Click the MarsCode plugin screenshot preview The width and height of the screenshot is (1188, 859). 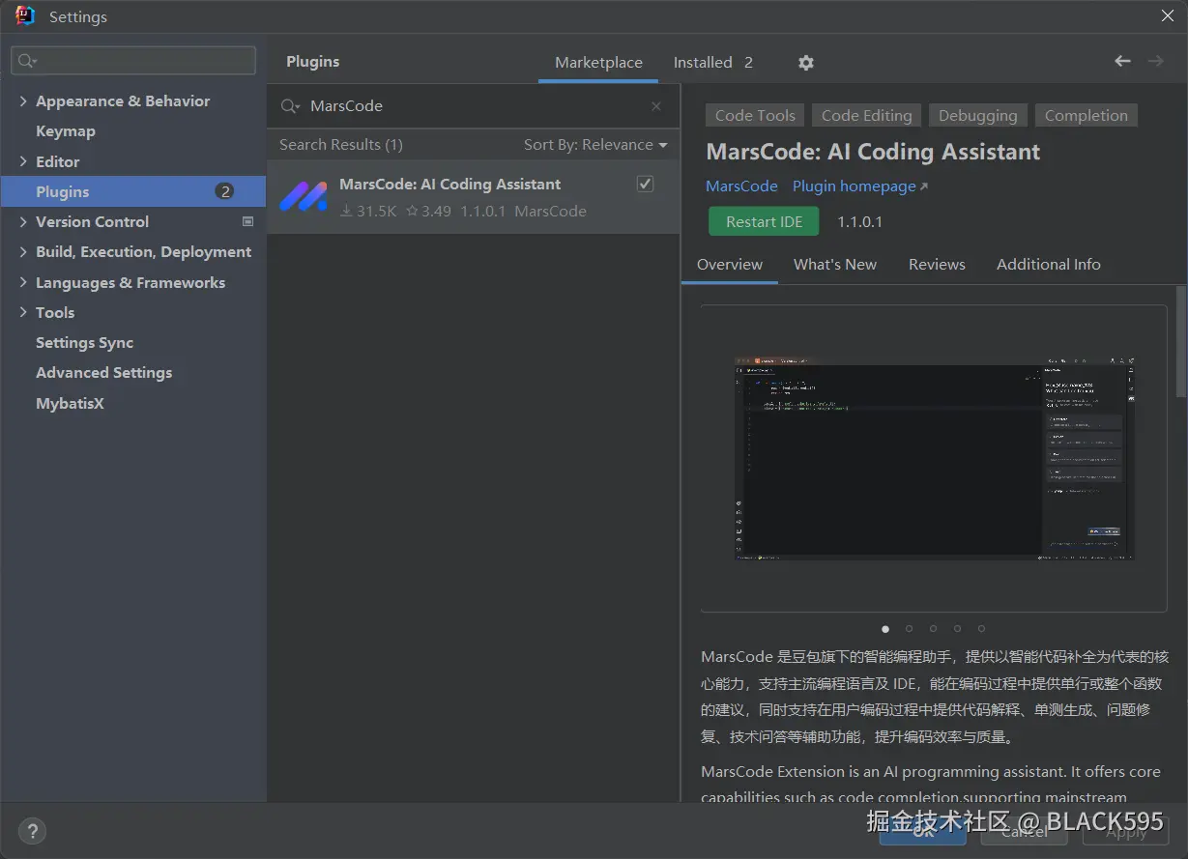point(934,458)
